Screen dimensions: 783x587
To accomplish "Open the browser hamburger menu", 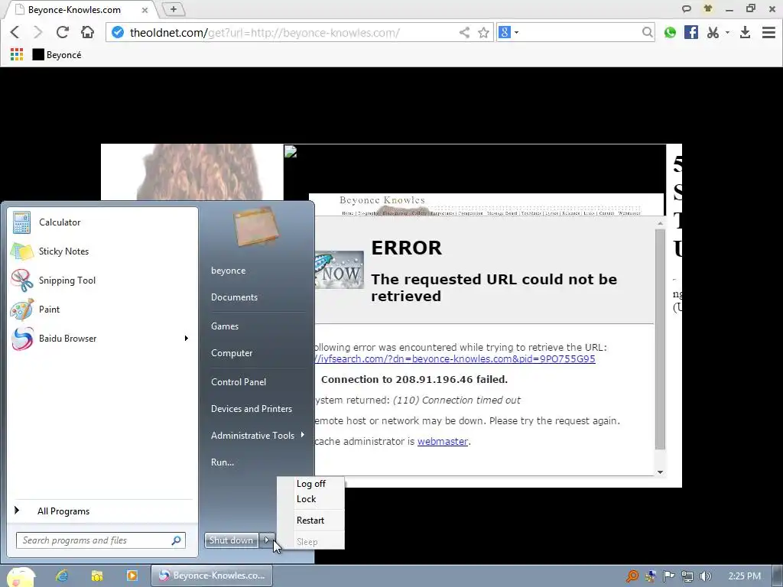I will coord(768,32).
